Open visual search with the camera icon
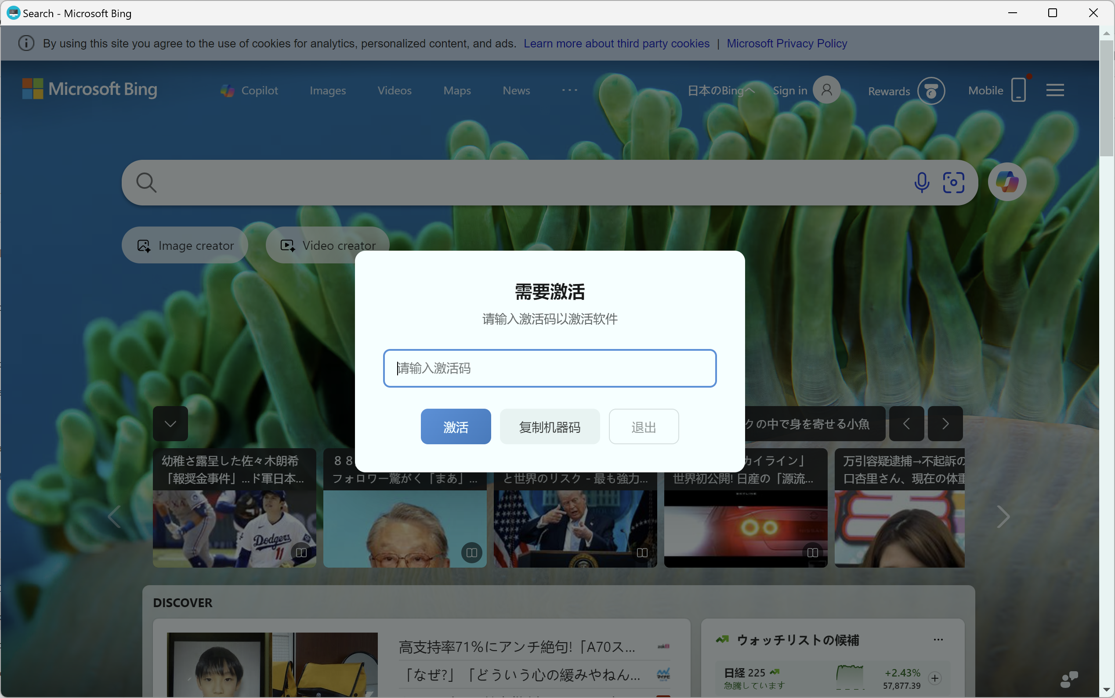Viewport: 1115px width, 698px height. click(x=953, y=182)
